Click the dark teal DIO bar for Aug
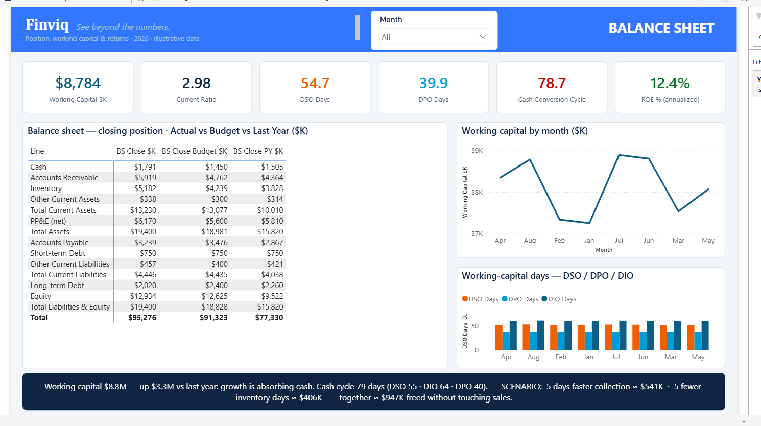The image size is (761, 426). 540,335
